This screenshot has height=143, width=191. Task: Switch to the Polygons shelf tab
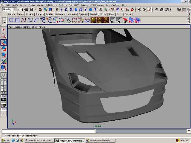point(40,14)
